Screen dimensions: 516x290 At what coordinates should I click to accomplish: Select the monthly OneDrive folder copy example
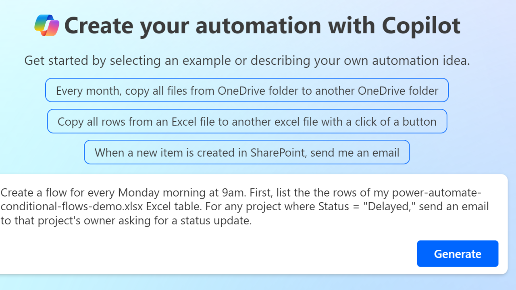tap(247, 90)
